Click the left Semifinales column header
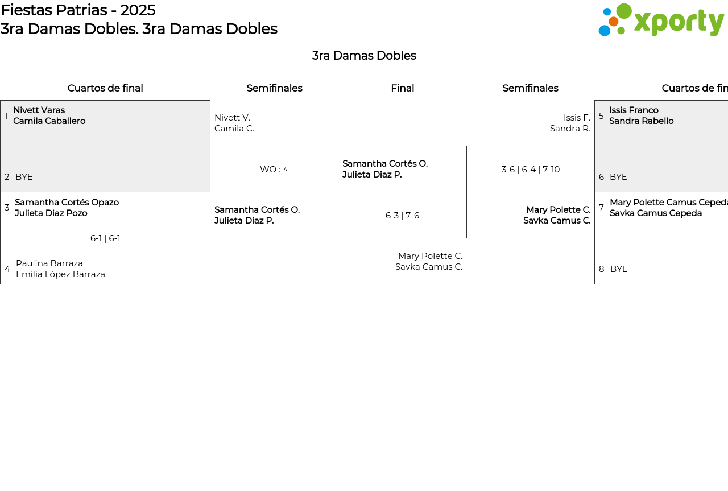This screenshot has height=491, width=728. pyautogui.click(x=274, y=88)
